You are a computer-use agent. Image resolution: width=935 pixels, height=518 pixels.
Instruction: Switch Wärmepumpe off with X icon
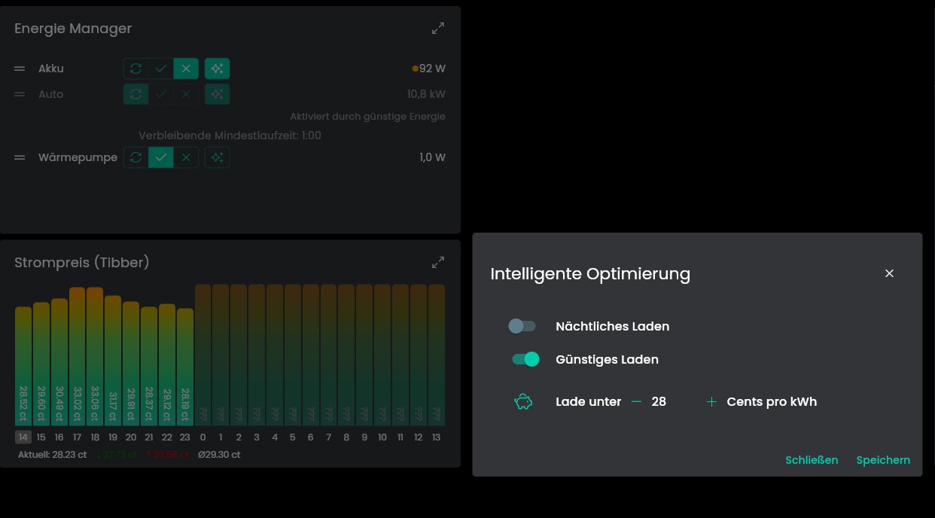coord(186,157)
